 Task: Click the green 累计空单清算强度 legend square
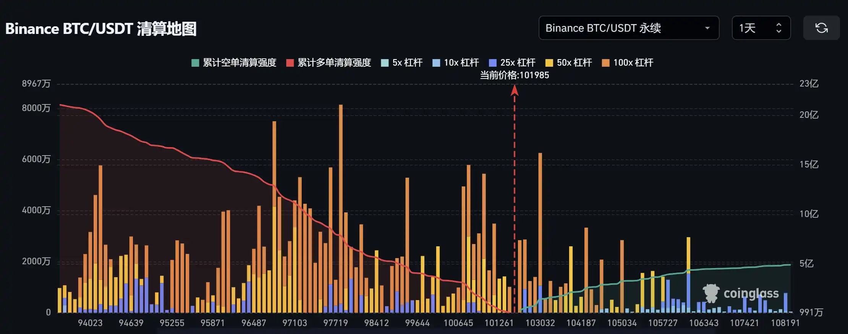[x=195, y=63]
